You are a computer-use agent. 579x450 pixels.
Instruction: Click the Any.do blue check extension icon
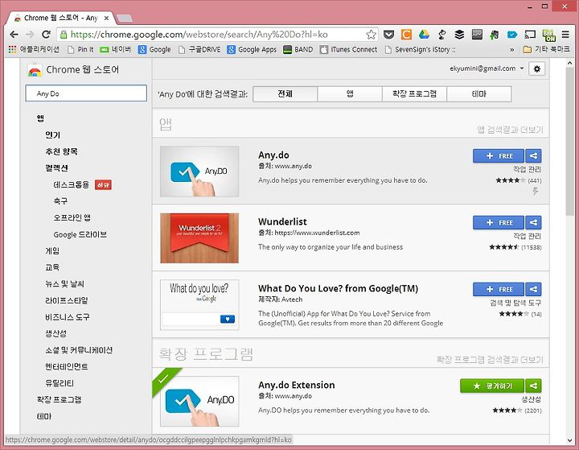tap(512, 35)
